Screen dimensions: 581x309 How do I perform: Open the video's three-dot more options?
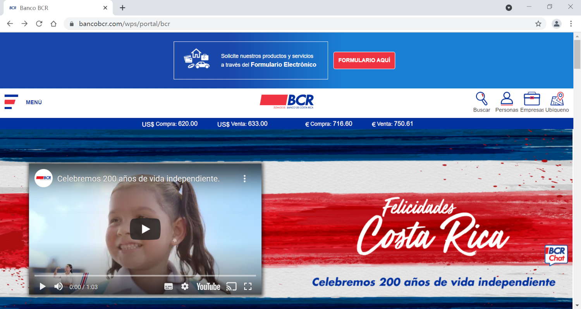coord(244,179)
